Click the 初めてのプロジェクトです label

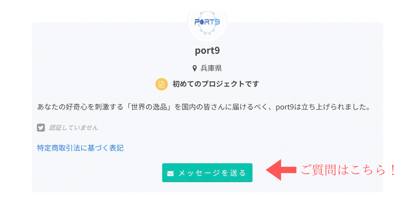pos(216,84)
